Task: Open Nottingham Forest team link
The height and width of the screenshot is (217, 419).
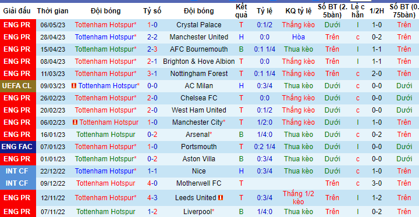Action: tap(199, 74)
